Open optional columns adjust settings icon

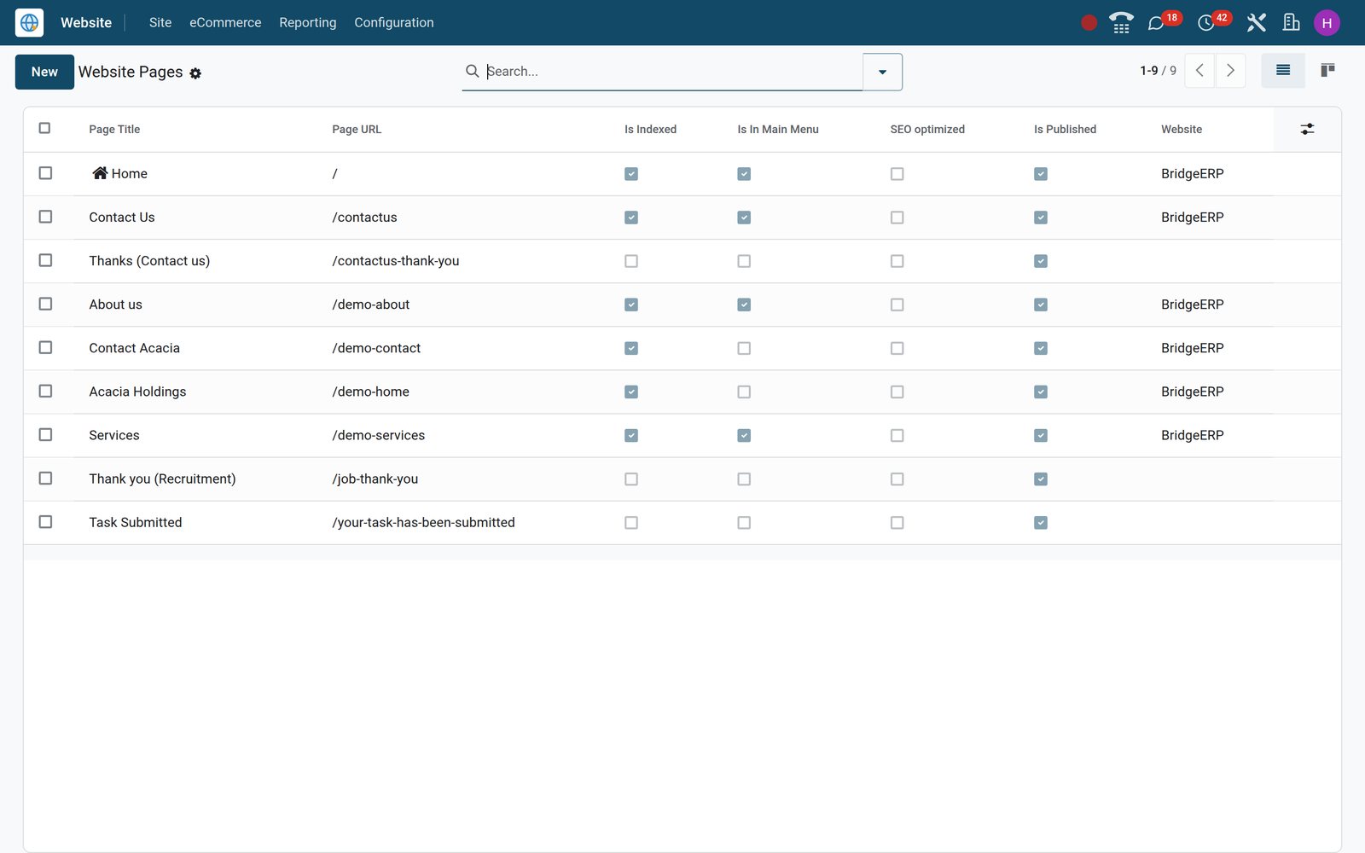pyautogui.click(x=1307, y=129)
